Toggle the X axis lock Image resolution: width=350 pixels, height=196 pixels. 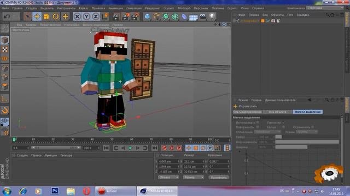(77, 16)
